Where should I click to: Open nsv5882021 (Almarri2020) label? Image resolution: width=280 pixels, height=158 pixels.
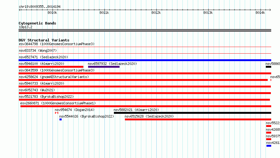(x=136, y=110)
